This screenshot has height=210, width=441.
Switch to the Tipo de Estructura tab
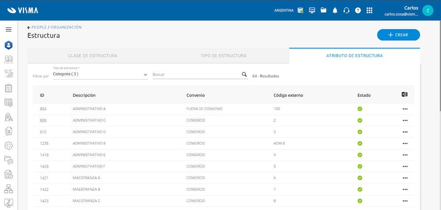pos(223,56)
